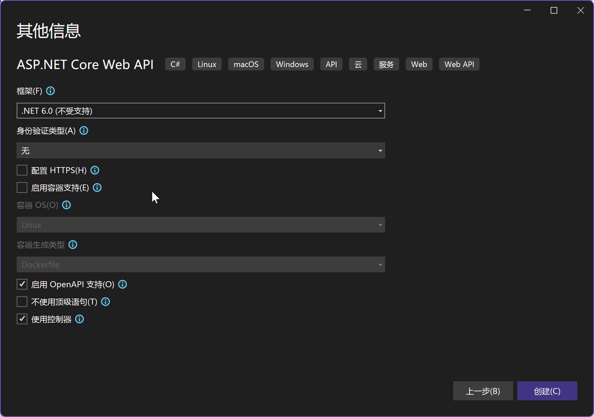Click the 其他信息 heading
The height and width of the screenshot is (417, 594).
click(x=49, y=31)
